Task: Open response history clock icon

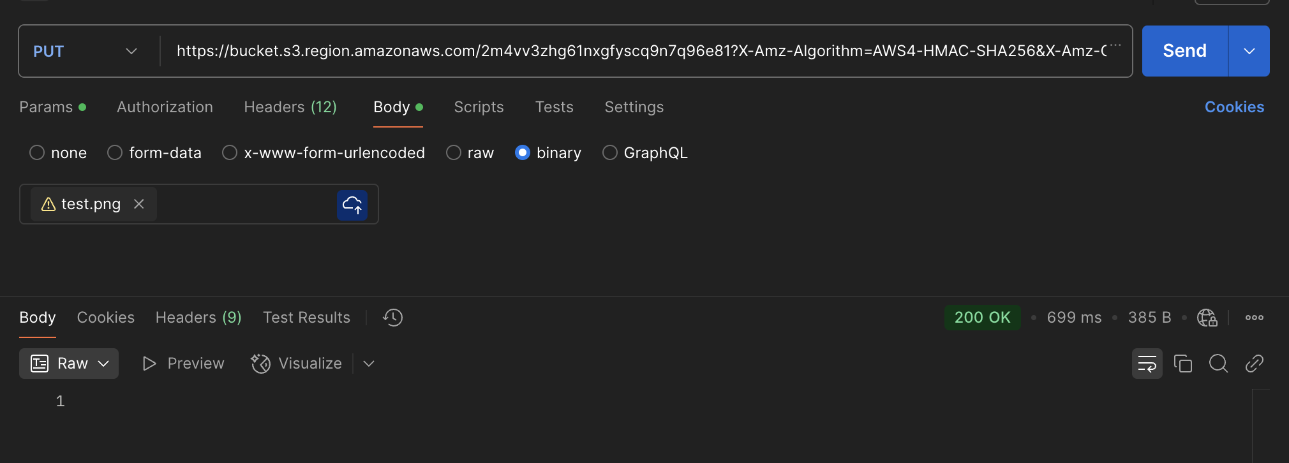Action: pyautogui.click(x=392, y=318)
